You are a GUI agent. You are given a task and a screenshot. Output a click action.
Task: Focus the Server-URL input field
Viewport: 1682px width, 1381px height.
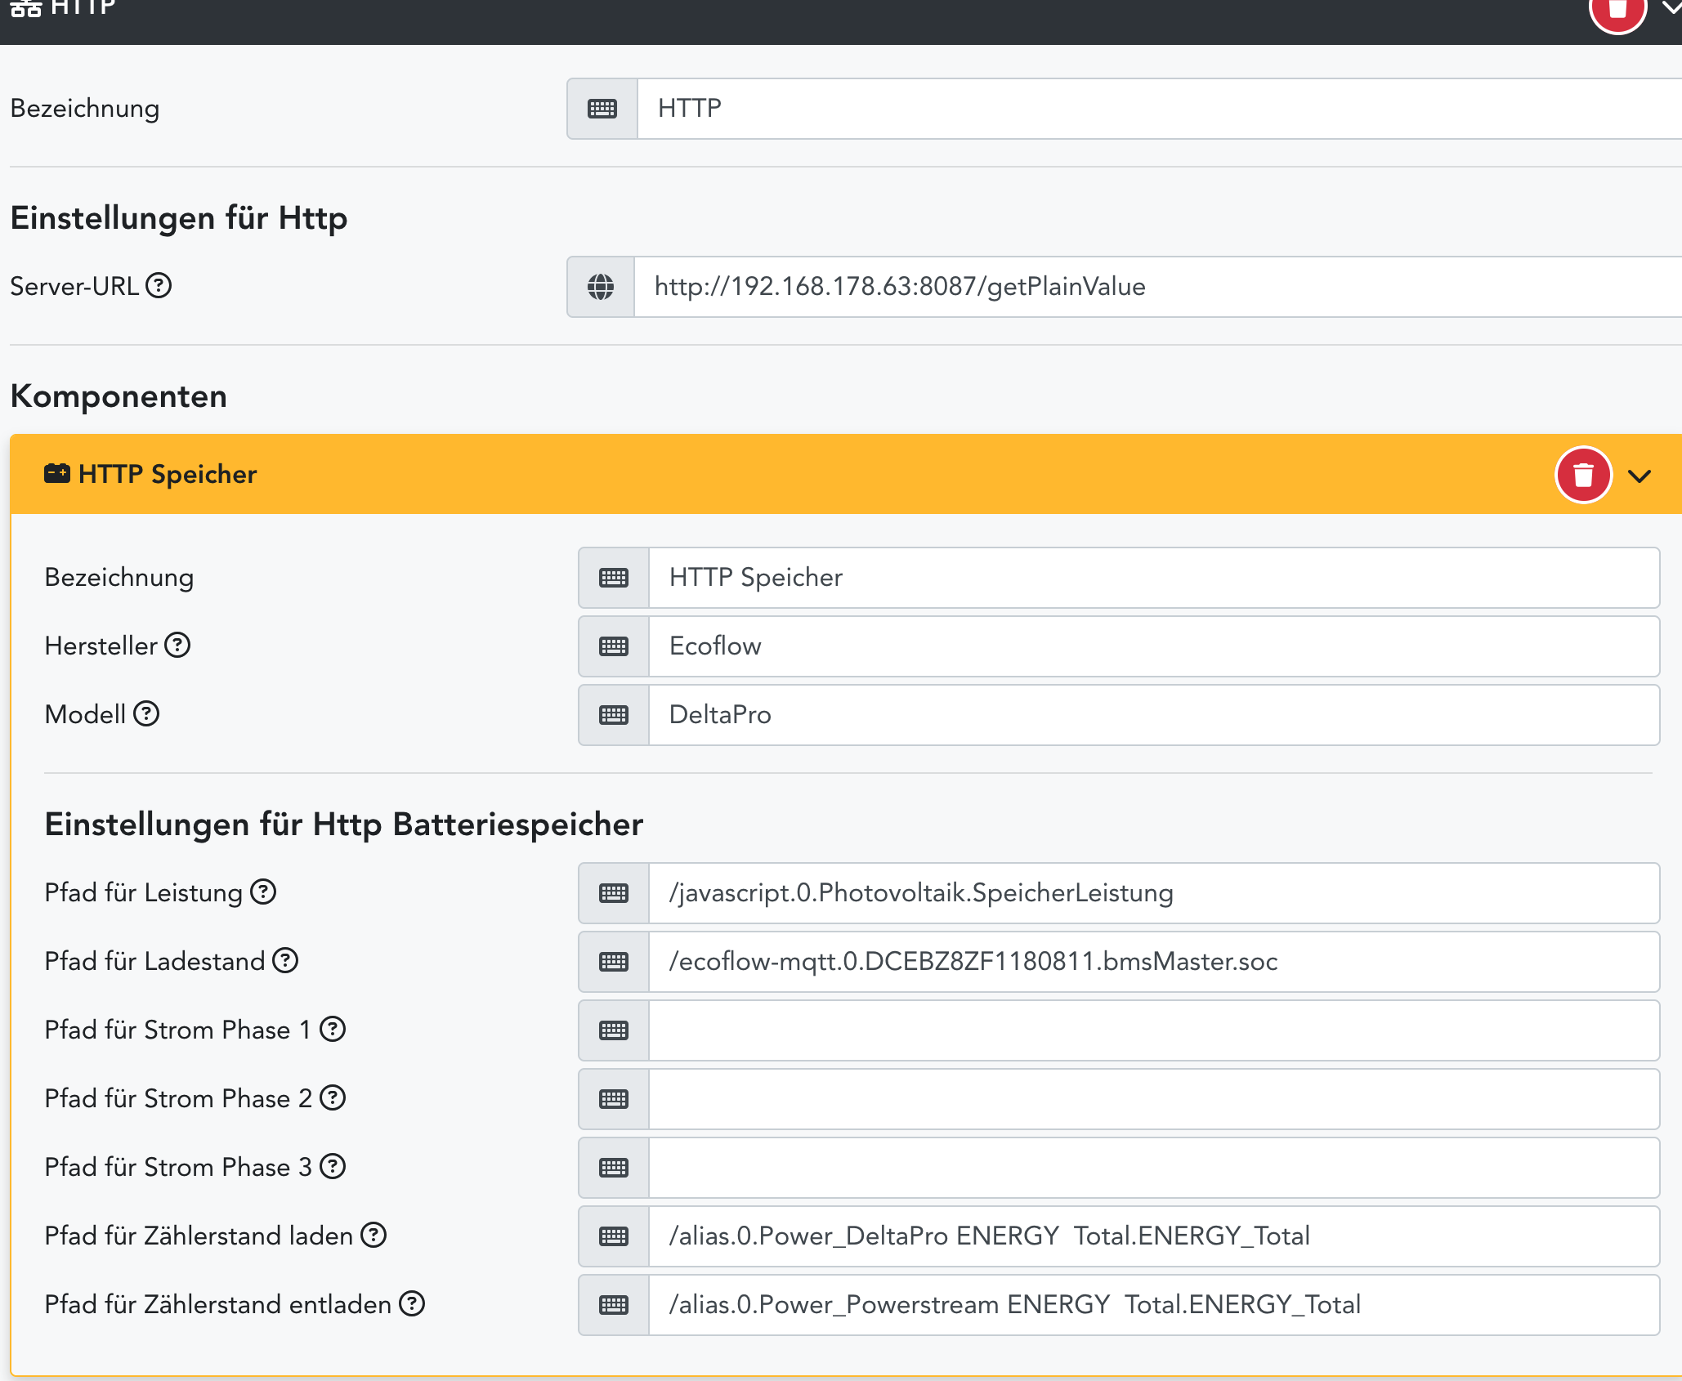(x=1144, y=287)
